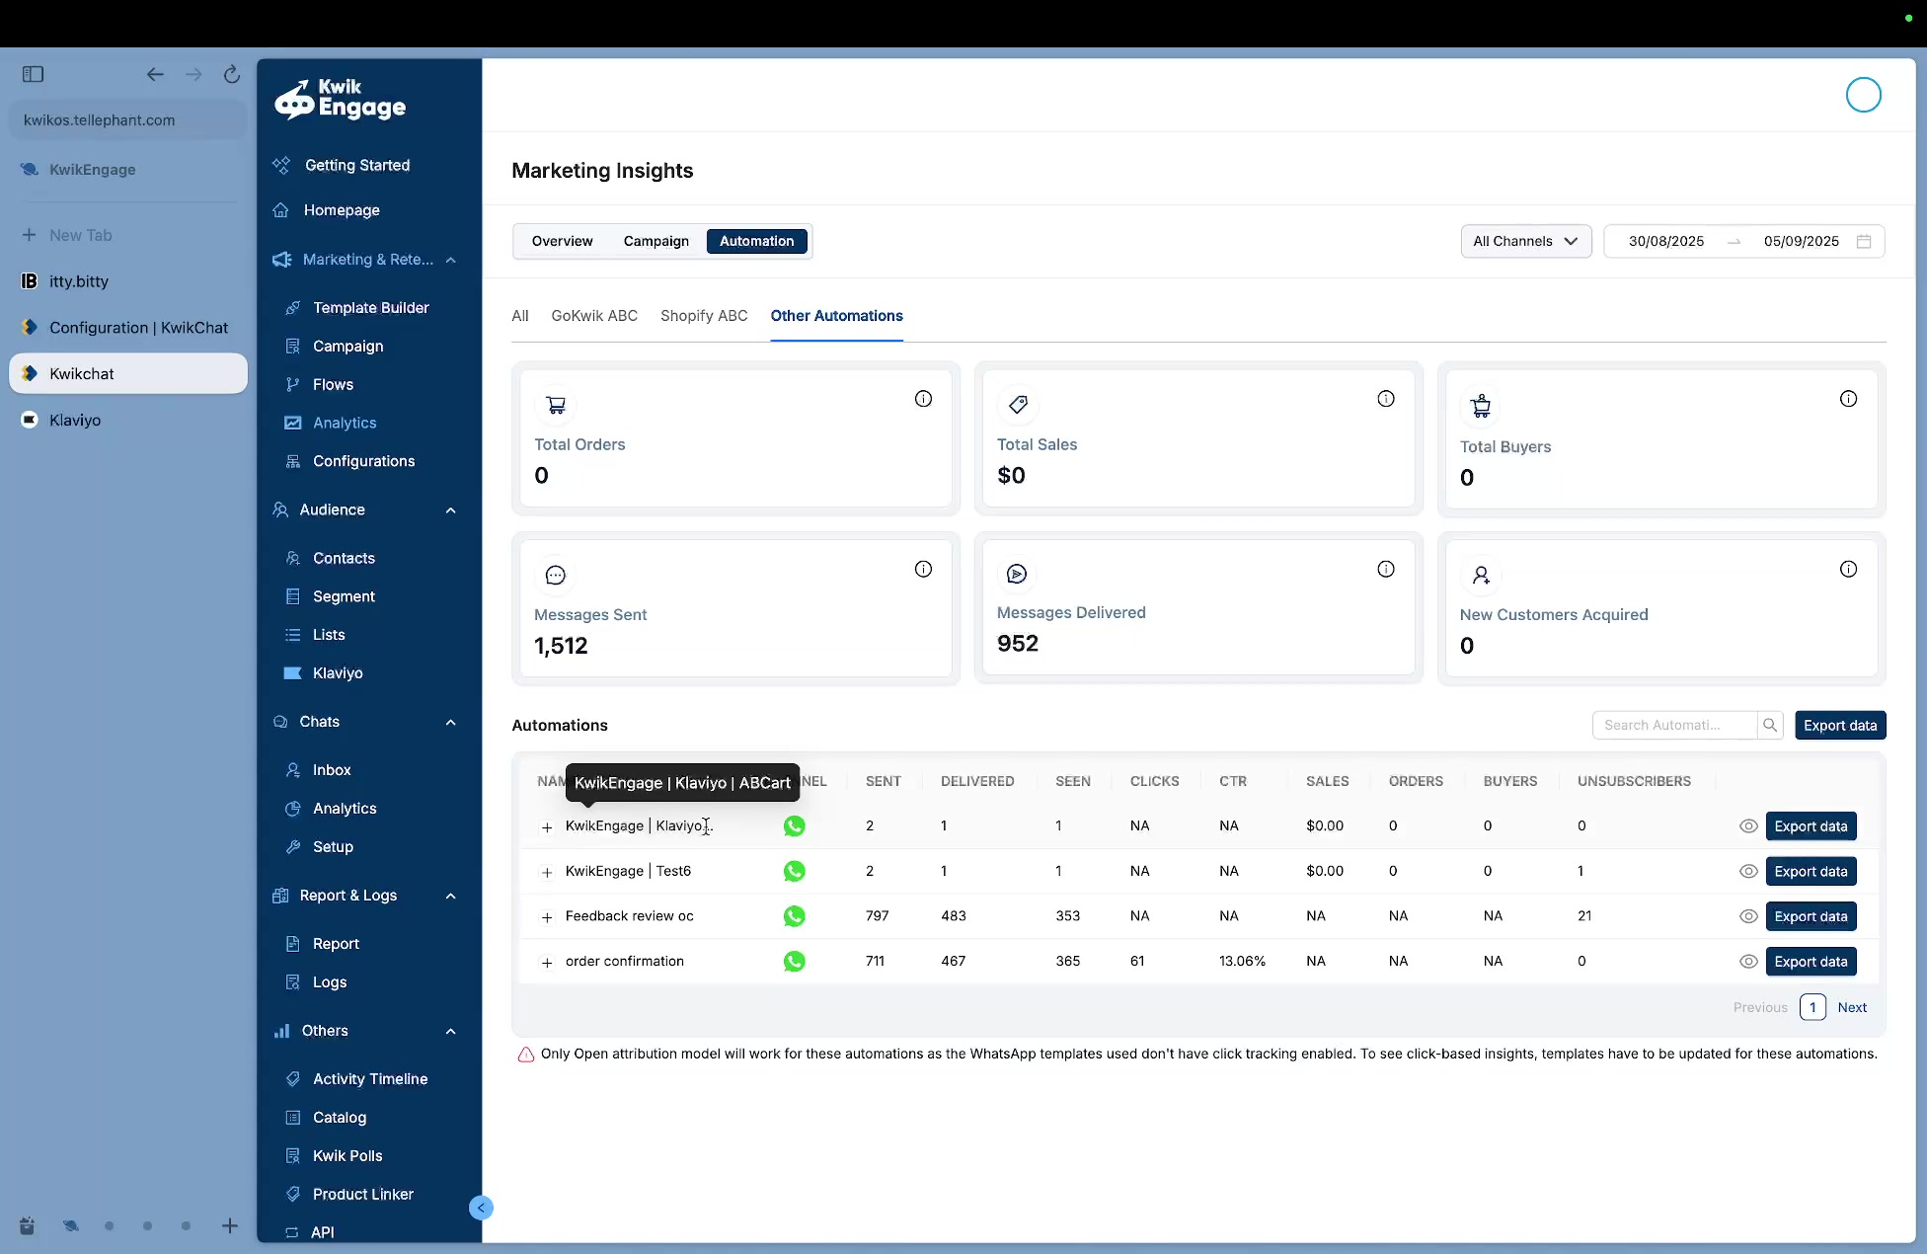Open the Chats Inbox
Screen dimensions: 1927x1254
point(332,770)
